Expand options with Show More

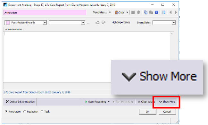pyautogui.click(x=167, y=102)
